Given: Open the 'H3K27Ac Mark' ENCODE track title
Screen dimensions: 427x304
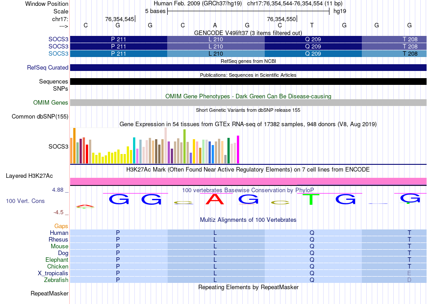Looking at the screenshot, I should pos(248,170).
